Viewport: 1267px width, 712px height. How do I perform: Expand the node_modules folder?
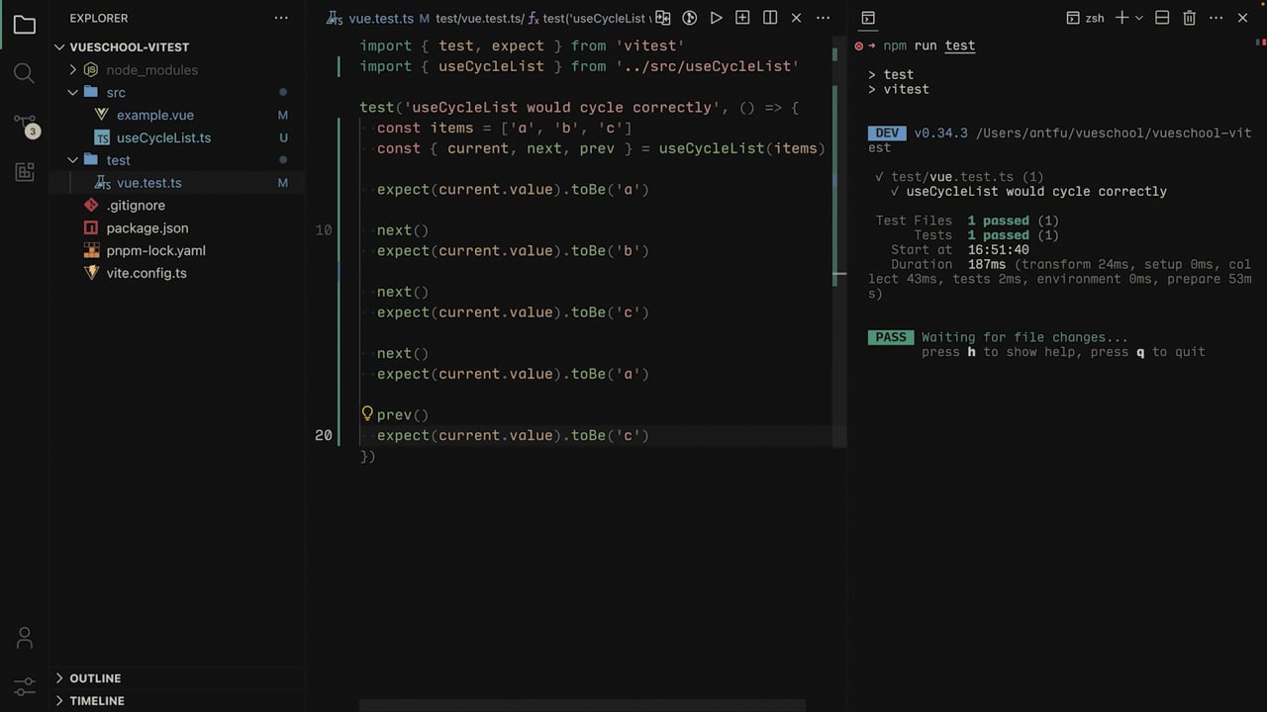72,69
